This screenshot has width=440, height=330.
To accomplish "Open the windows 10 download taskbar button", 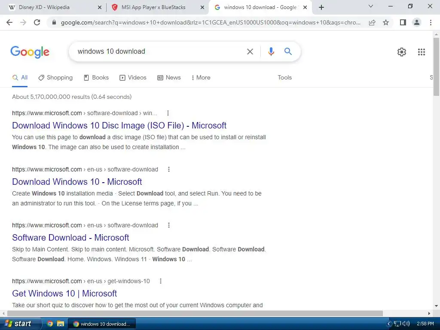I will (102, 324).
